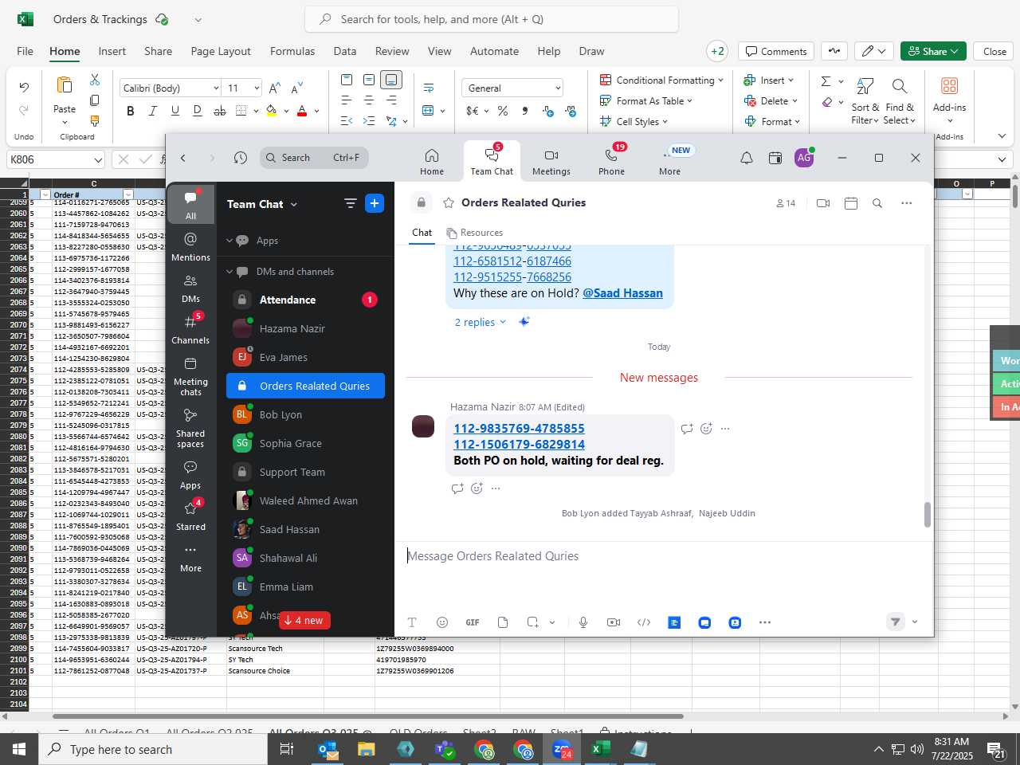
Task: Toggle Strikethrough in Excel ribbon
Action: click(x=219, y=111)
